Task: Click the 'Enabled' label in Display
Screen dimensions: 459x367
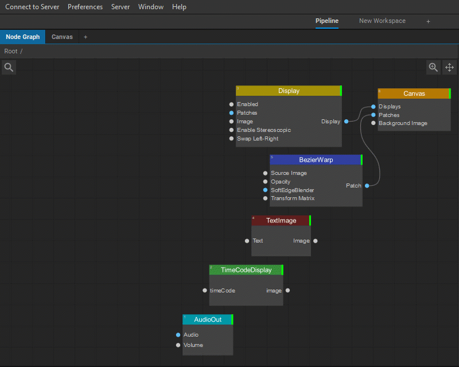Action: [247, 104]
